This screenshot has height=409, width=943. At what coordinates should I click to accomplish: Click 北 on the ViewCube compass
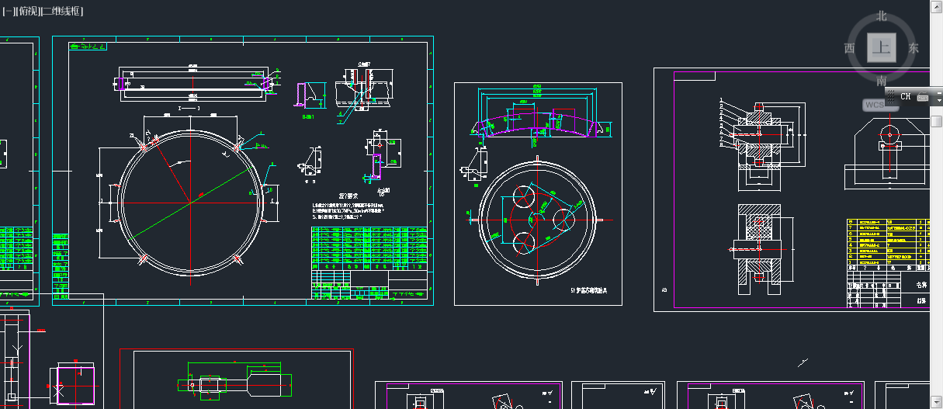(882, 16)
